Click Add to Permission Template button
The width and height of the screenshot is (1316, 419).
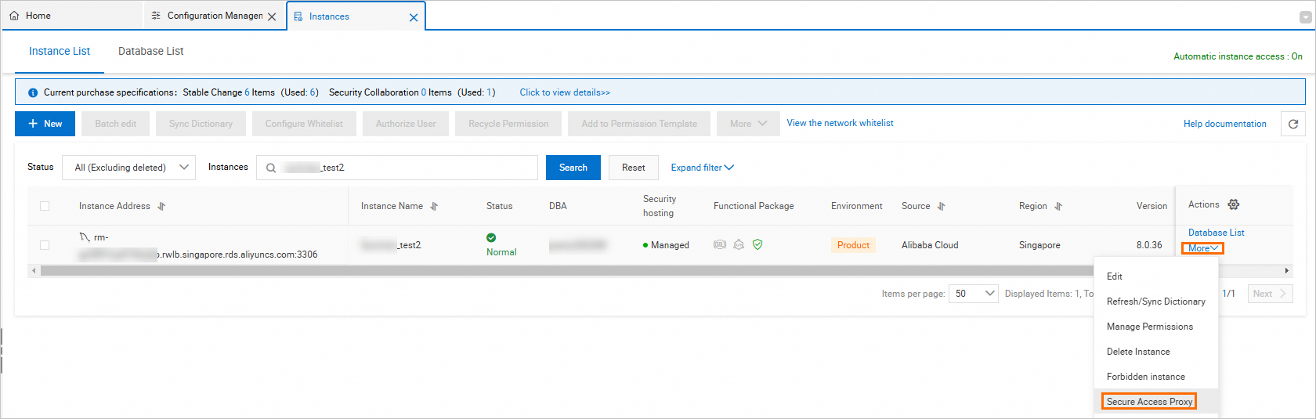[x=639, y=124]
